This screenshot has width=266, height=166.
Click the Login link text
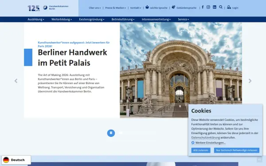click(x=235, y=8)
